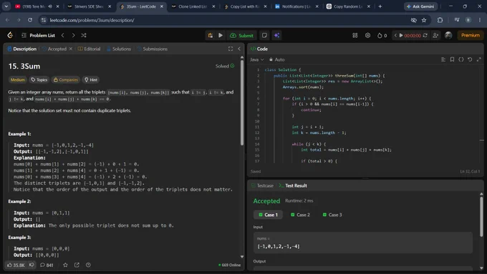
Task: Switch to the Copy Random List tab
Action: click(x=348, y=6)
